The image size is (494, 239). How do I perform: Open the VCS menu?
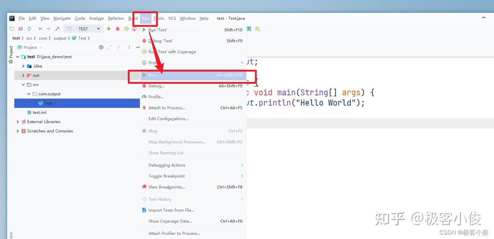(x=172, y=18)
